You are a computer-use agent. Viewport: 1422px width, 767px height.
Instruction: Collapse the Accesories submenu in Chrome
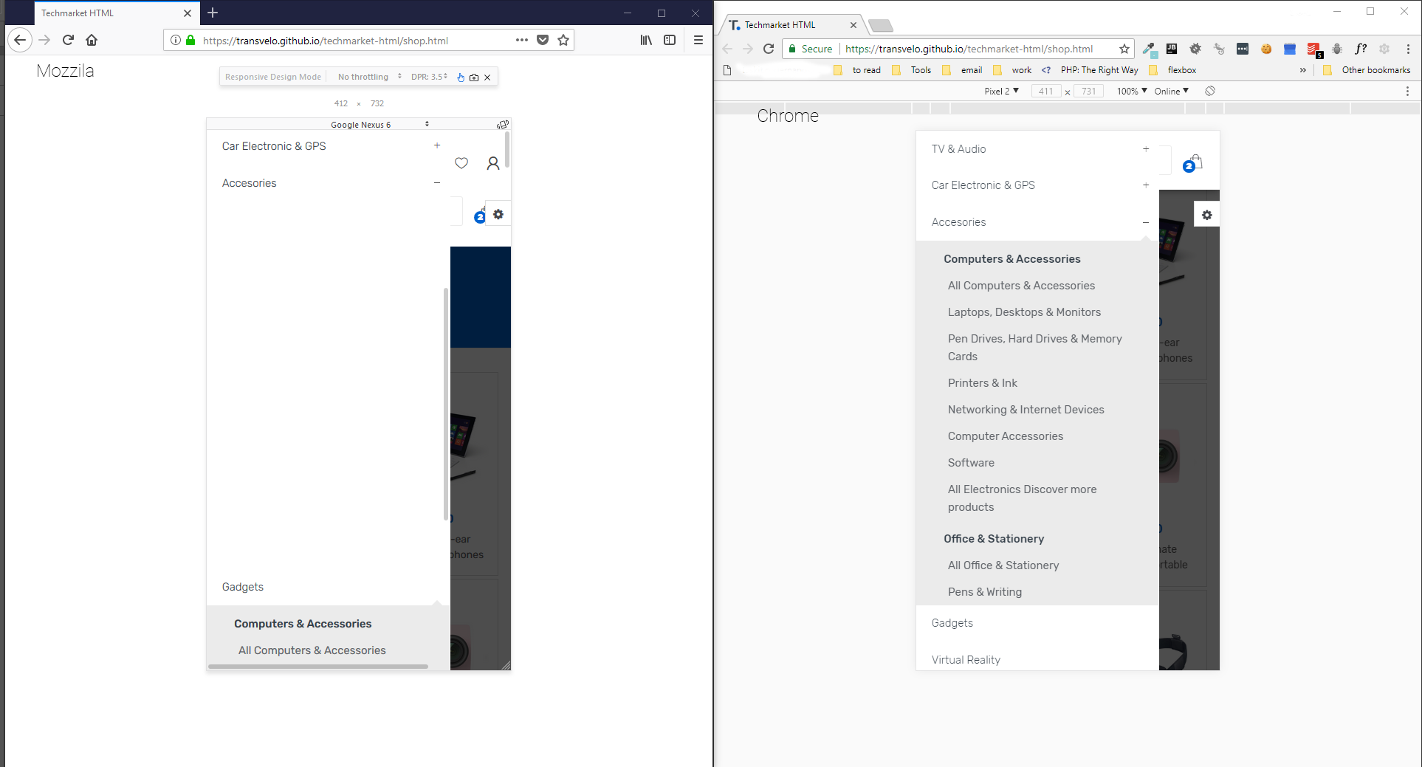(x=1146, y=222)
